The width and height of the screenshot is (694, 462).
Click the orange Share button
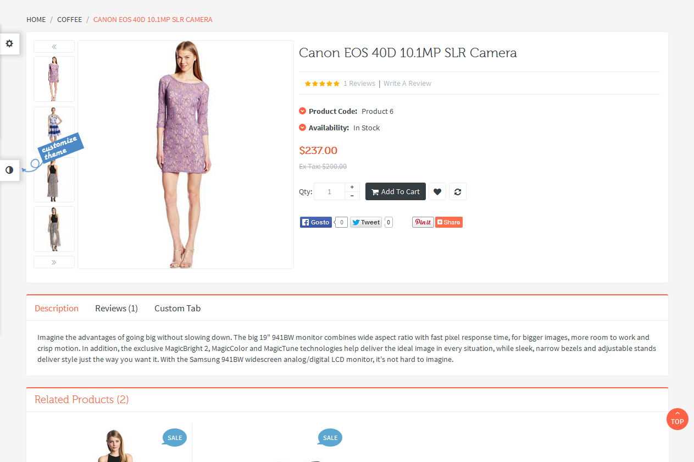449,222
